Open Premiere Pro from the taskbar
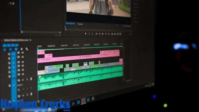The image size is (199, 112). 83,101
